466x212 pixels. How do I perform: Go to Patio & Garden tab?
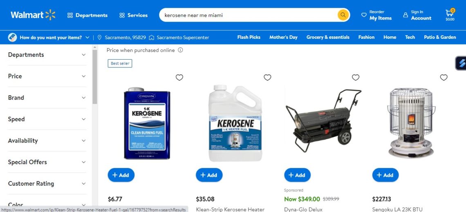(x=440, y=37)
